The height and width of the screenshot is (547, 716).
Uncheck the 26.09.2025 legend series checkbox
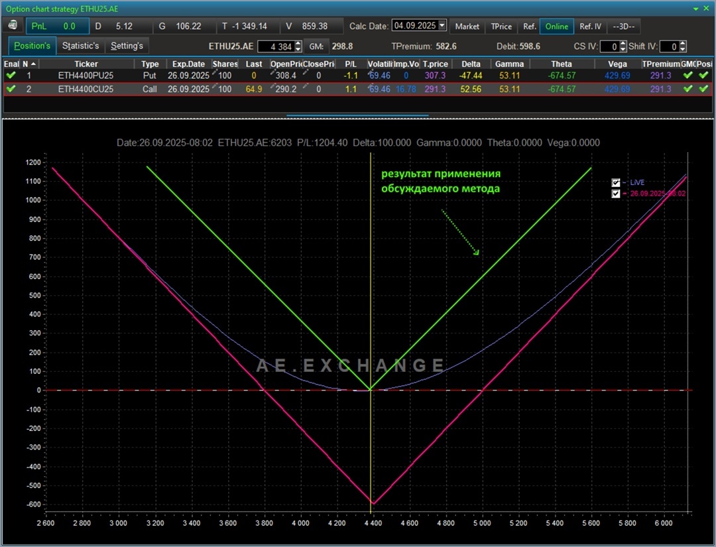click(x=615, y=194)
